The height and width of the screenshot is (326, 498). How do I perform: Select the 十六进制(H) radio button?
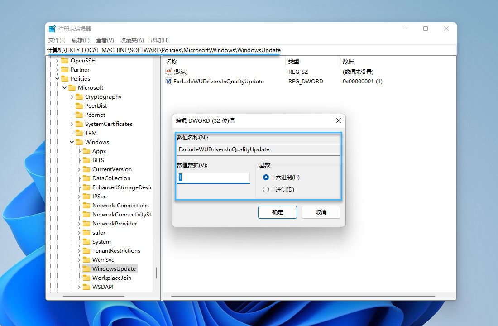pos(266,177)
